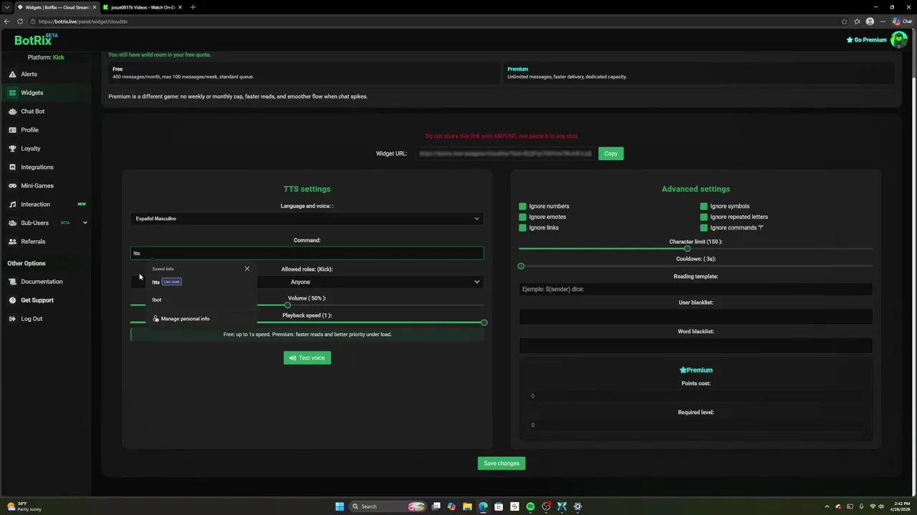Open the Windows Start menu
917x515 pixels.
[x=340, y=506]
